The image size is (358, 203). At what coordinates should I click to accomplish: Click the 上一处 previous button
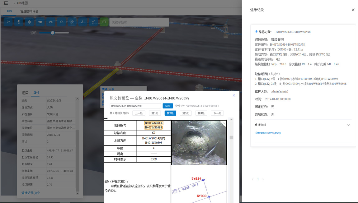[x=139, y=113]
